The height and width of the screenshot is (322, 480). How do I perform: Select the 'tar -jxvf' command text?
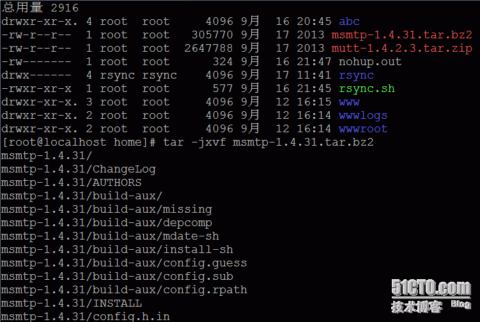coord(194,142)
